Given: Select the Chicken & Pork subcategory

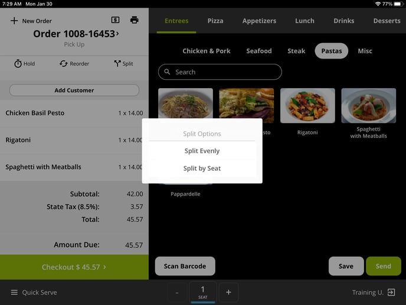Looking at the screenshot, I should [207, 51].
